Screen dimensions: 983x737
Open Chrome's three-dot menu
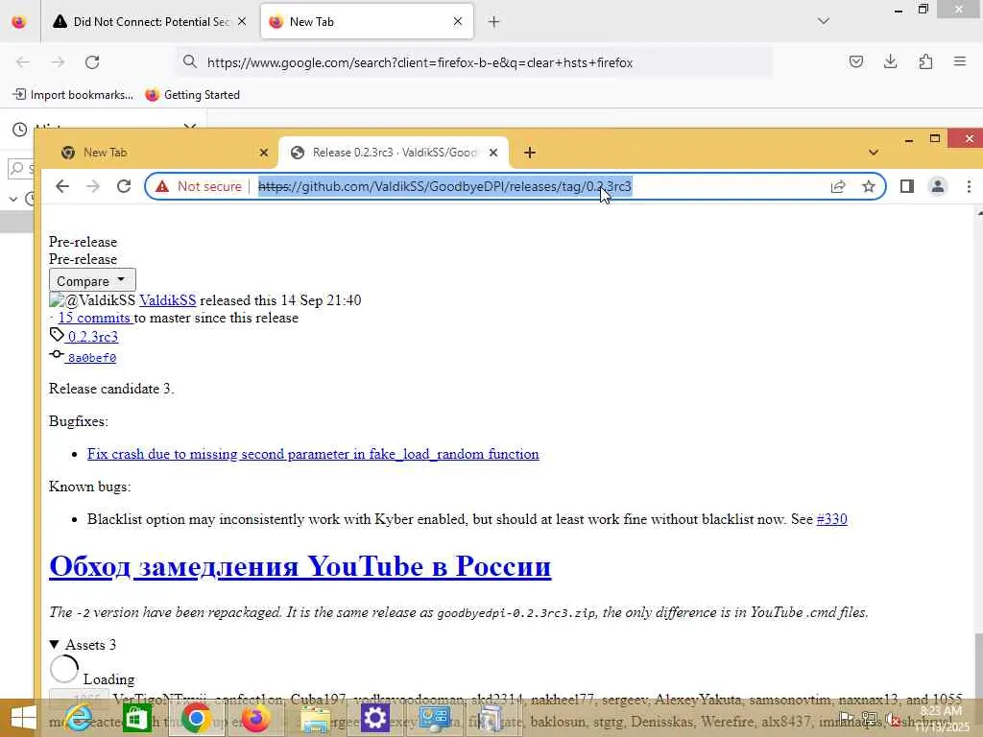click(x=969, y=186)
